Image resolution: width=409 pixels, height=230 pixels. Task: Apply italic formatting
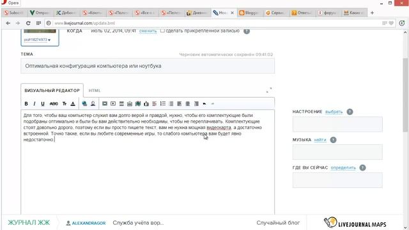[35, 103]
